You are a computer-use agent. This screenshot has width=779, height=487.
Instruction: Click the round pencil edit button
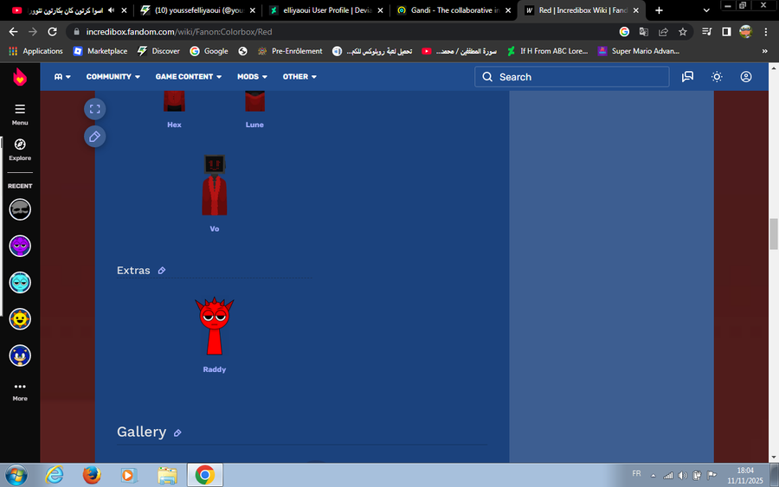pos(95,137)
